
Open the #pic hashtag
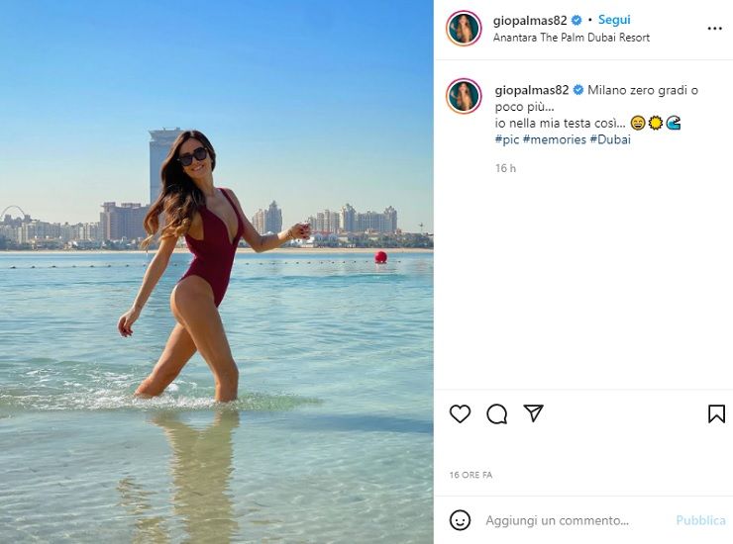[x=507, y=139]
